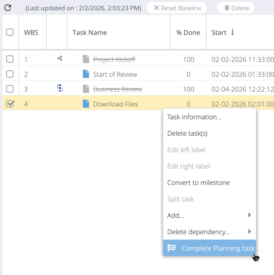Click the Reset Baseline button
274x275 pixels.
click(x=177, y=8)
